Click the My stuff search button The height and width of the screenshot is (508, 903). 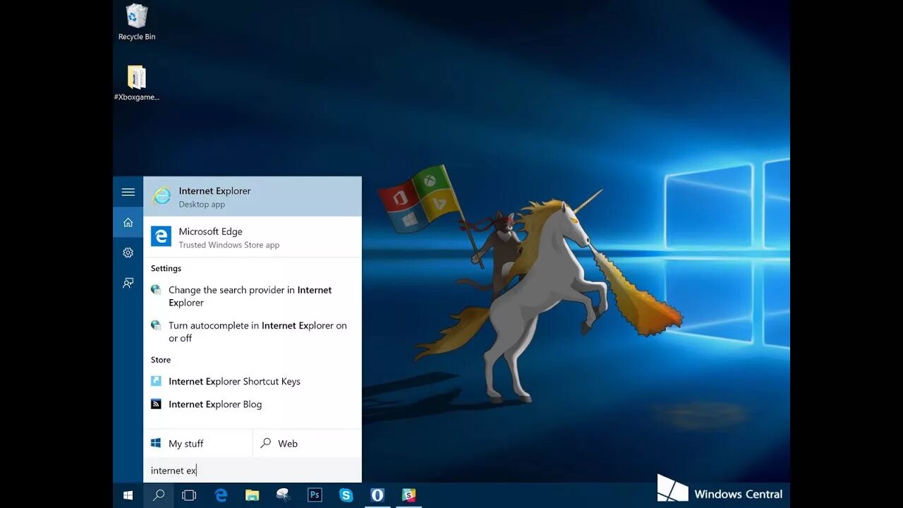pyautogui.click(x=198, y=443)
